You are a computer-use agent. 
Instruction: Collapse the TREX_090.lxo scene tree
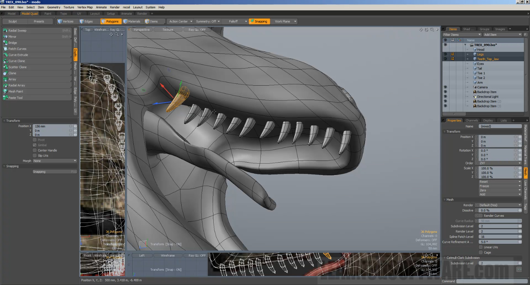(465, 45)
